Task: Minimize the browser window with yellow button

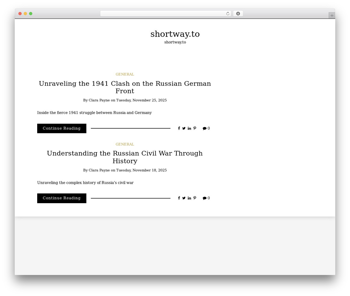Action: pos(25,14)
